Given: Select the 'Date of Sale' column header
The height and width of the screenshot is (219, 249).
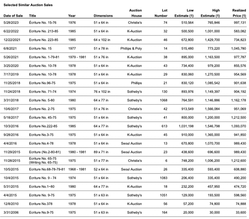Looking at the screenshot, I should (12, 16).
